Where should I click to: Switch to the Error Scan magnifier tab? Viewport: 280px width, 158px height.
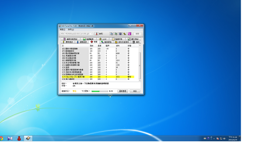pyautogui.click(x=106, y=42)
